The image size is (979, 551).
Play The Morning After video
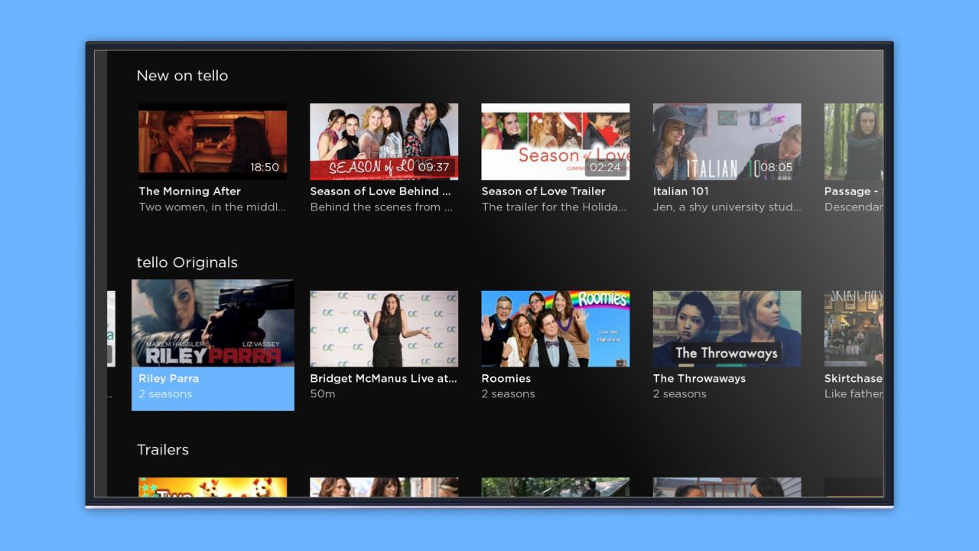coord(213,142)
